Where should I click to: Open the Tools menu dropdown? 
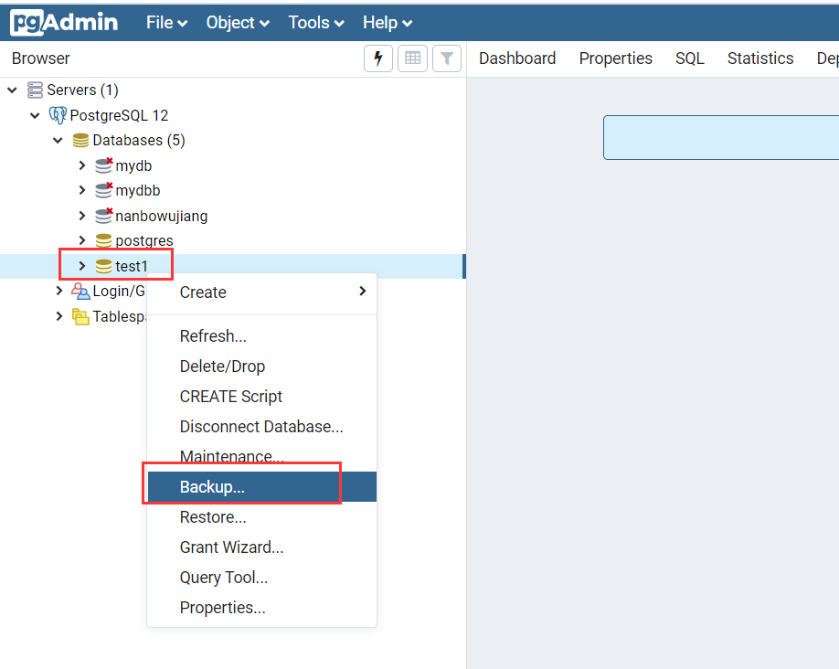coord(315,23)
